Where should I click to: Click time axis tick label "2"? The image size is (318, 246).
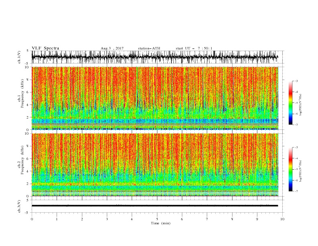(x=82, y=219)
